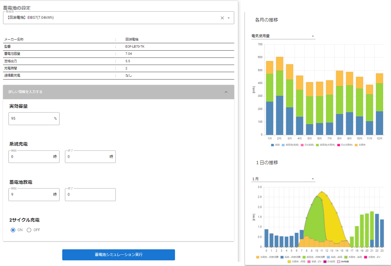Click the 型番 value EOF-LB70-TK
The height and width of the screenshot is (266, 391).
click(135, 46)
